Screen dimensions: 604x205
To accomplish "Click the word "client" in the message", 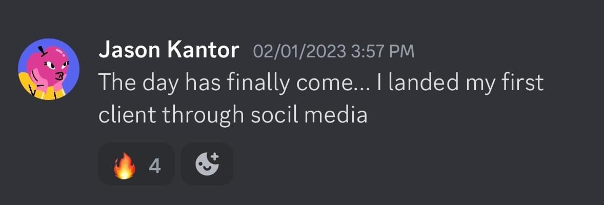I will [x=127, y=114].
